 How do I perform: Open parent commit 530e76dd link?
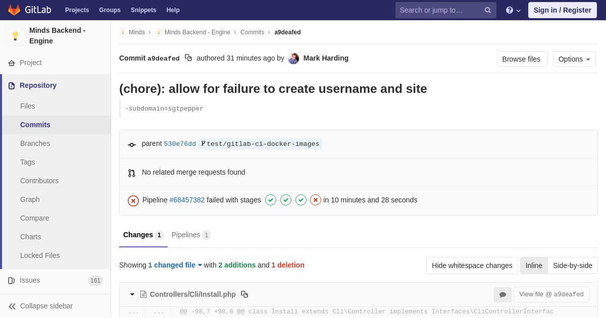tap(180, 144)
